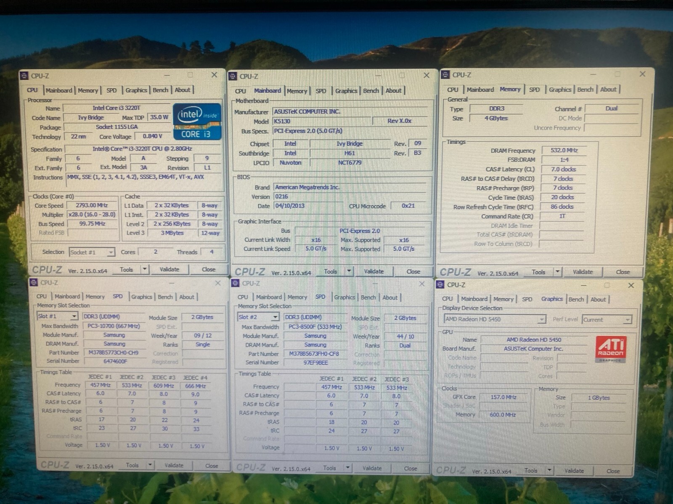Click the Multiplier x28.0 (16.0 - 28.0) value
This screenshot has height=504, width=673.
pyautogui.click(x=92, y=215)
